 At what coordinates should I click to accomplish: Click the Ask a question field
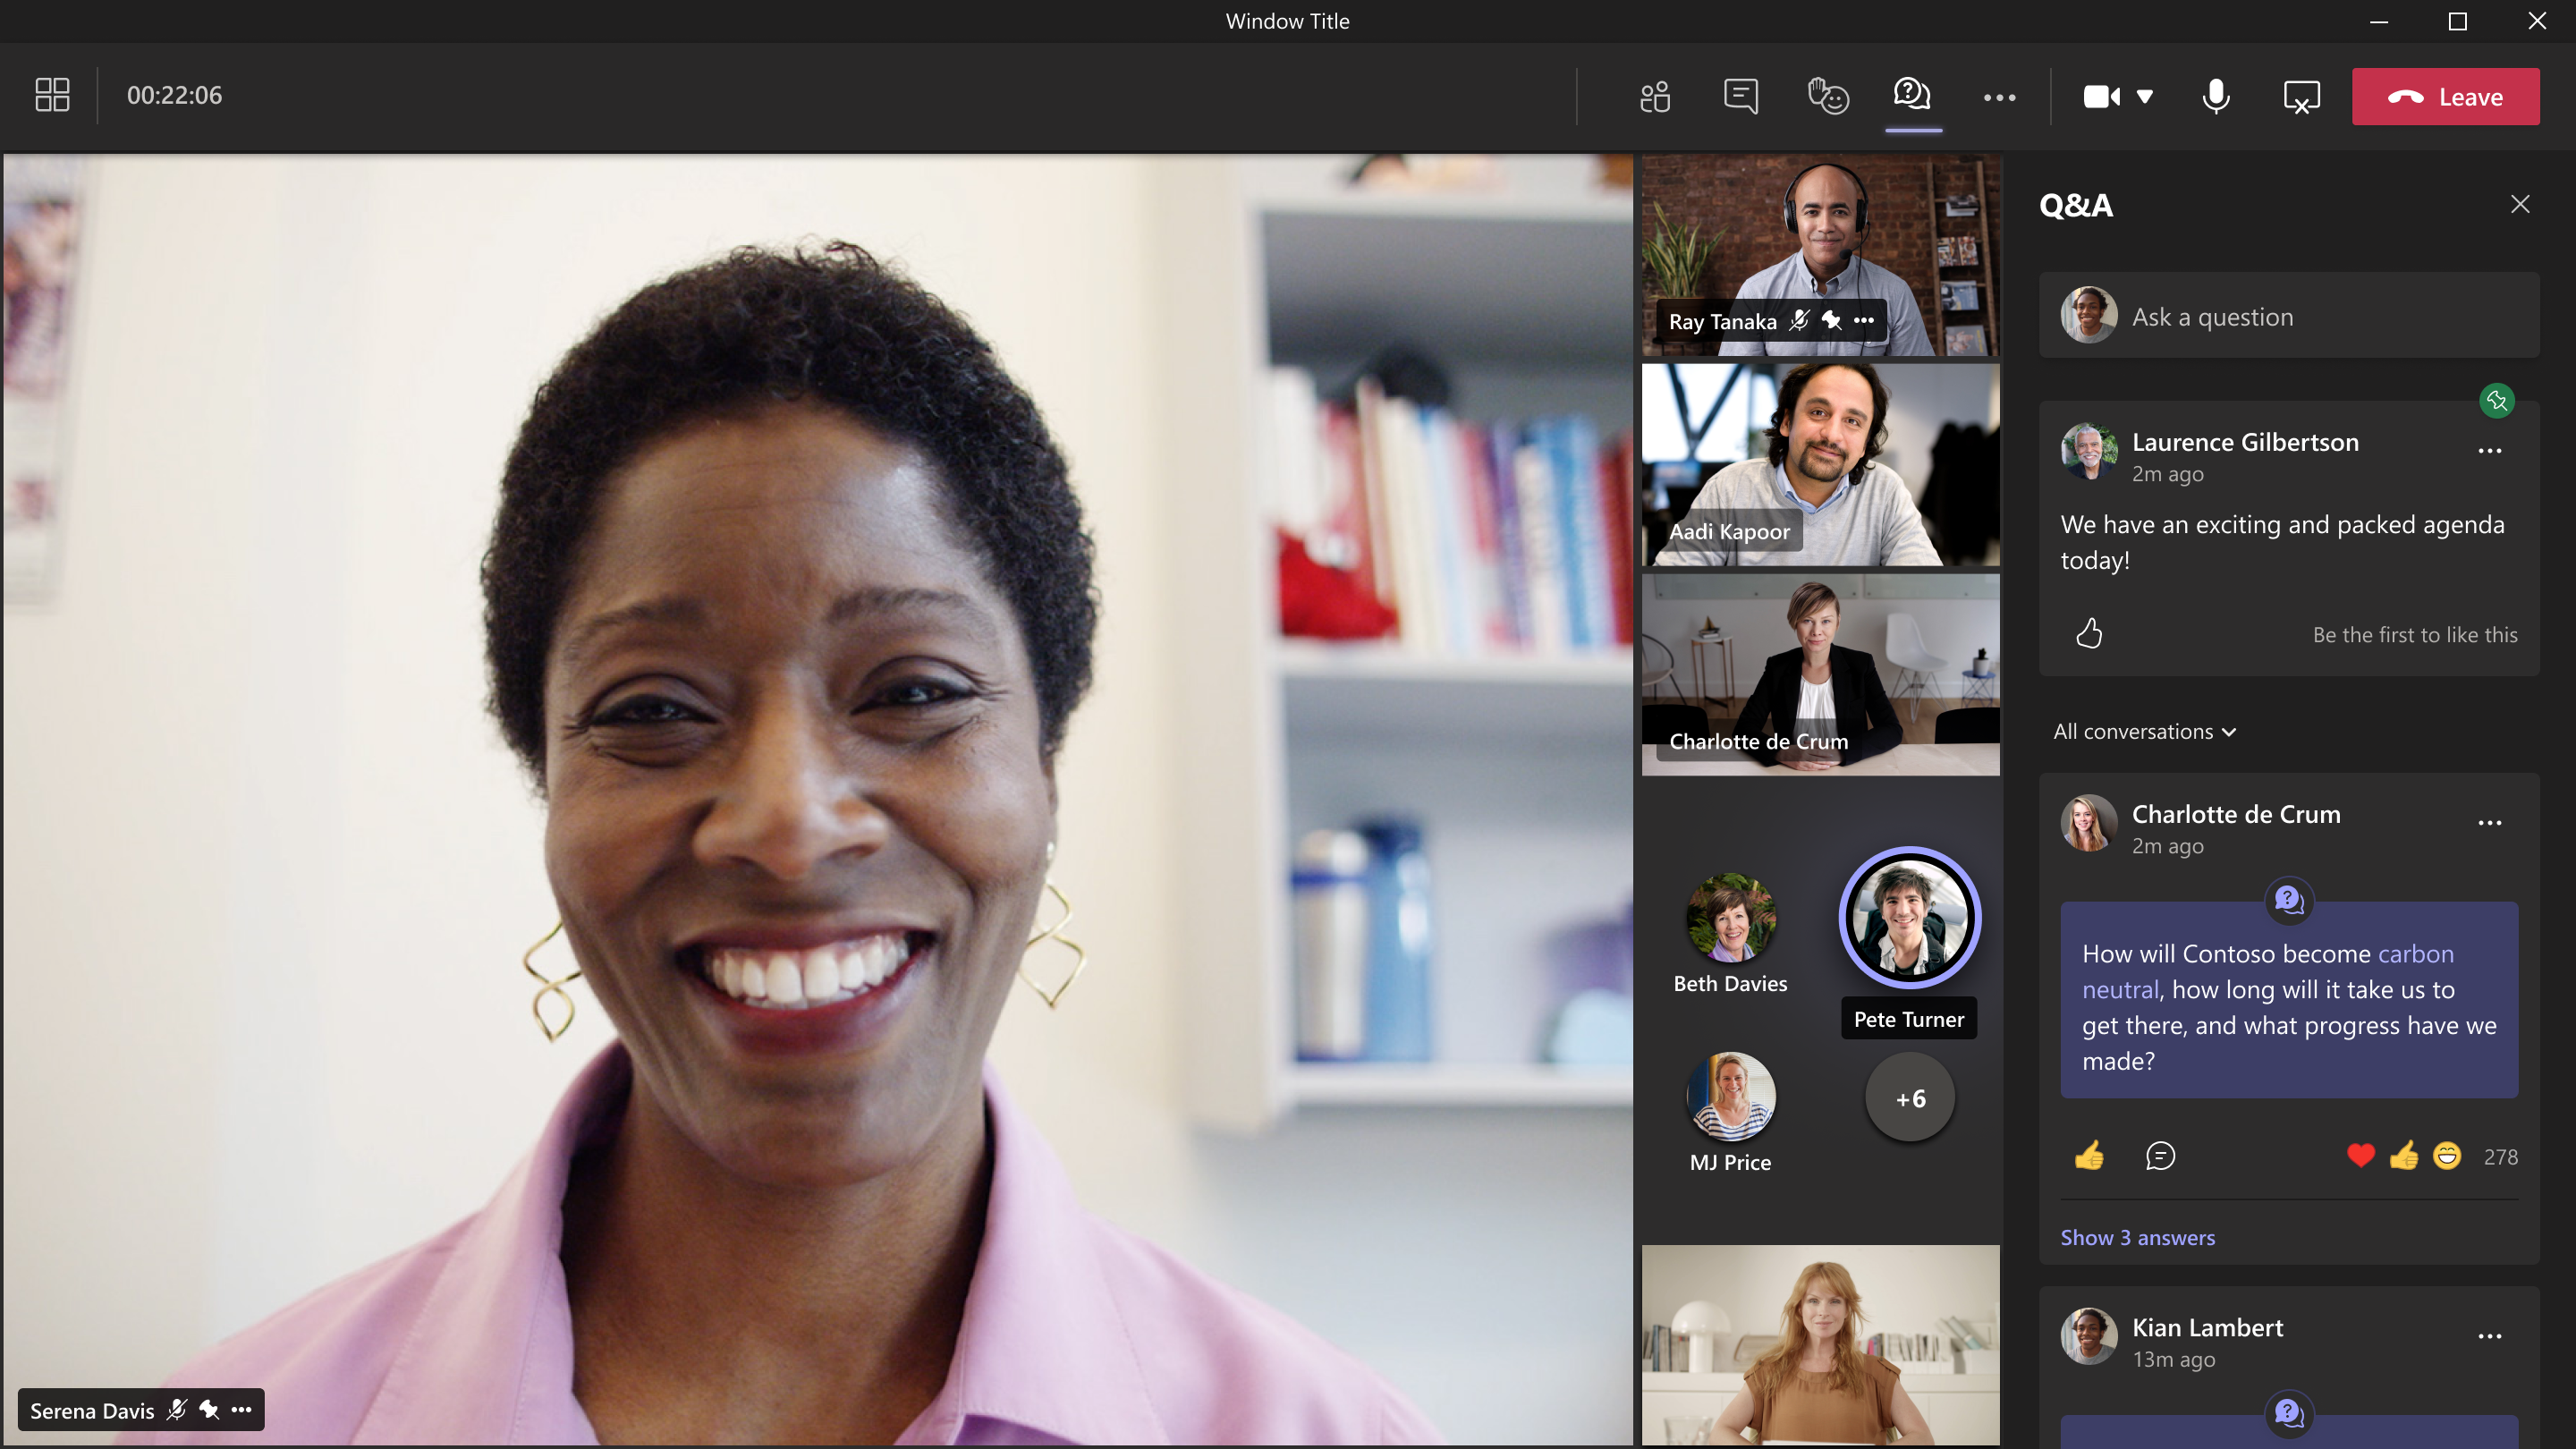click(2290, 316)
